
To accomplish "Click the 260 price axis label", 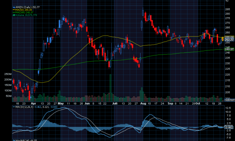I will tap(228, 33).
